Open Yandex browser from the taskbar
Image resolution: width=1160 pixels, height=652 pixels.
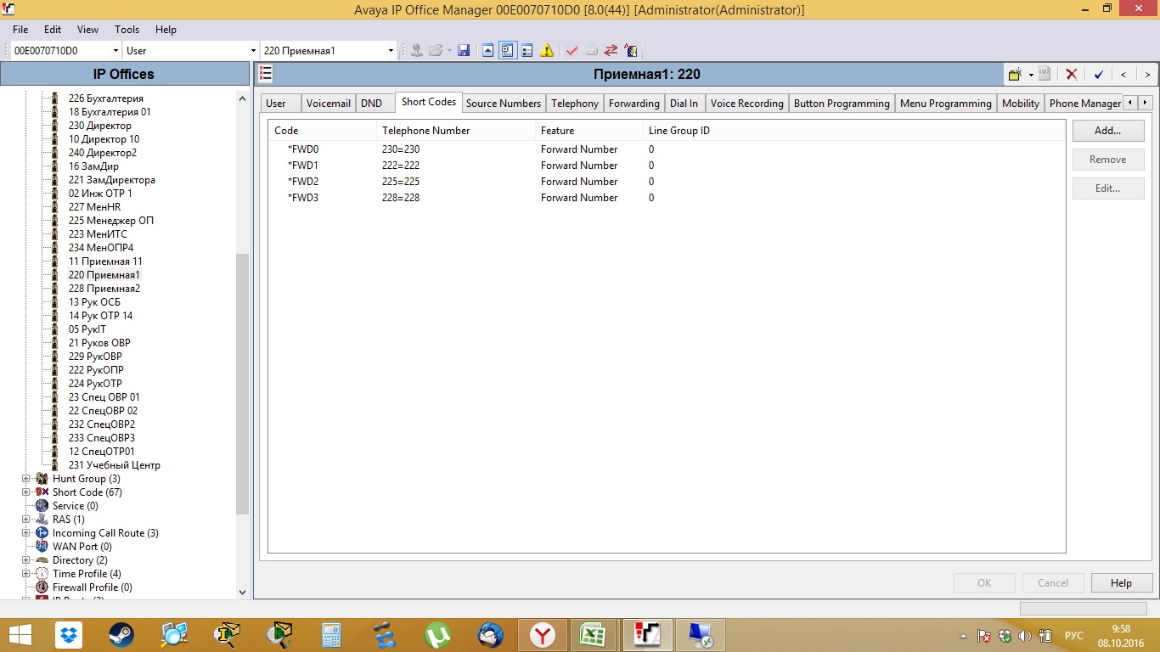coord(543,634)
